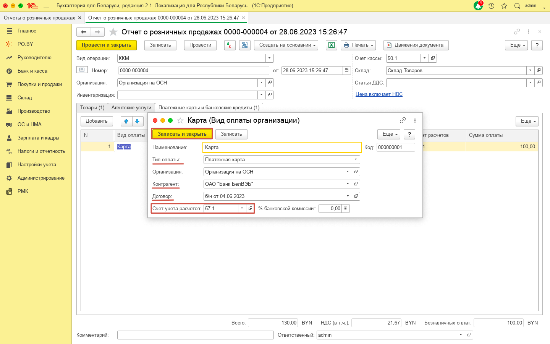550x344 pixels.
Task: Click the Комментарий input field
Action: click(x=195, y=335)
